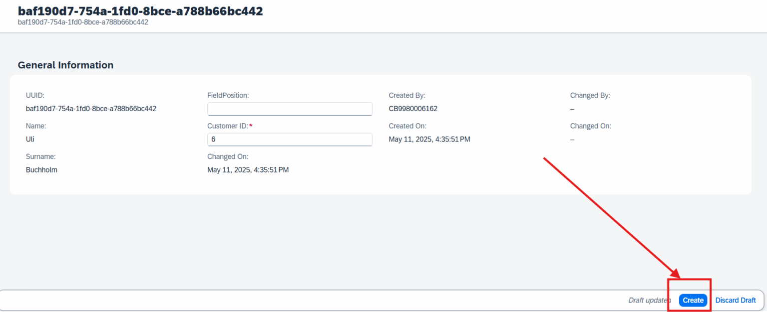Click the Create button
This screenshot has height=312, width=767.
pos(693,300)
